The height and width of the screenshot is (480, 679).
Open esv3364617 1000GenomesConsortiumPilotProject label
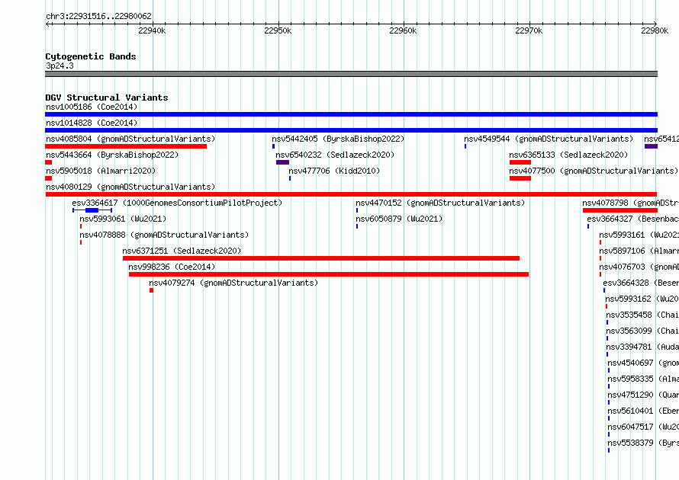[177, 203]
